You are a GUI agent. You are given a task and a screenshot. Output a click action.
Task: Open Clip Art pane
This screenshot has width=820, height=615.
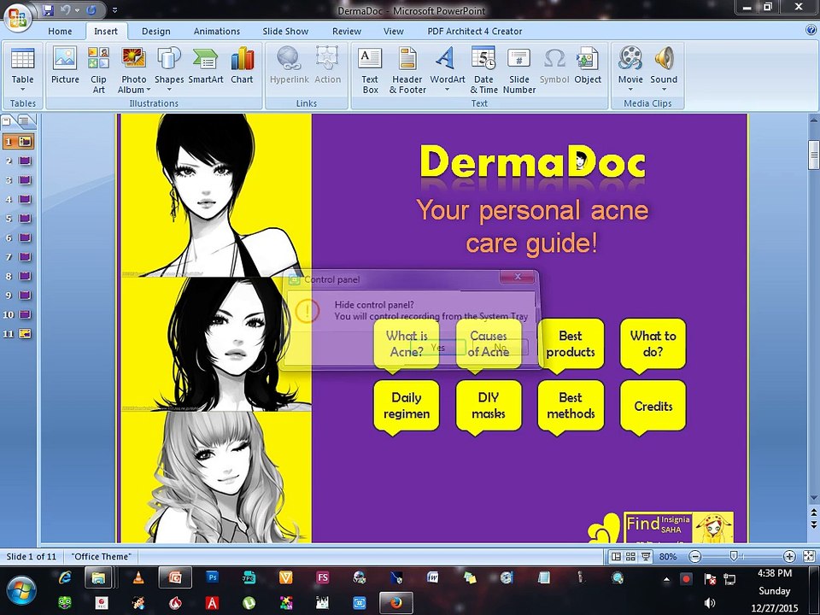(98, 70)
